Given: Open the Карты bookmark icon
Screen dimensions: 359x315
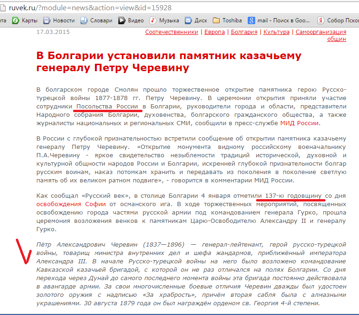Looking at the screenshot, I should coord(15,20).
